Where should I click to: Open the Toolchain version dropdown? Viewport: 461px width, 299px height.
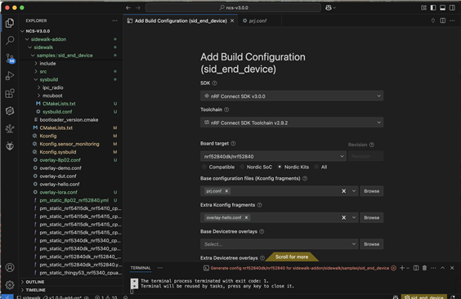click(x=292, y=123)
